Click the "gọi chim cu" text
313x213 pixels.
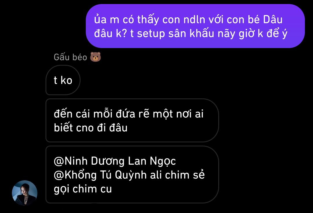pyautogui.click(x=83, y=189)
